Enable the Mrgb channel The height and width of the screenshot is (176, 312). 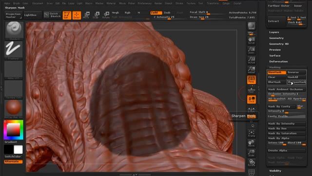[115, 13]
